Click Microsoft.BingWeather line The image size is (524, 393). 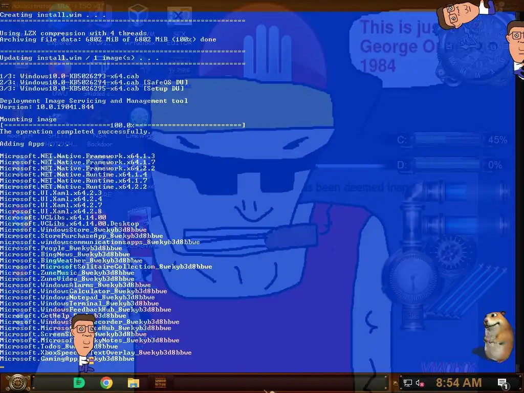coord(72,260)
